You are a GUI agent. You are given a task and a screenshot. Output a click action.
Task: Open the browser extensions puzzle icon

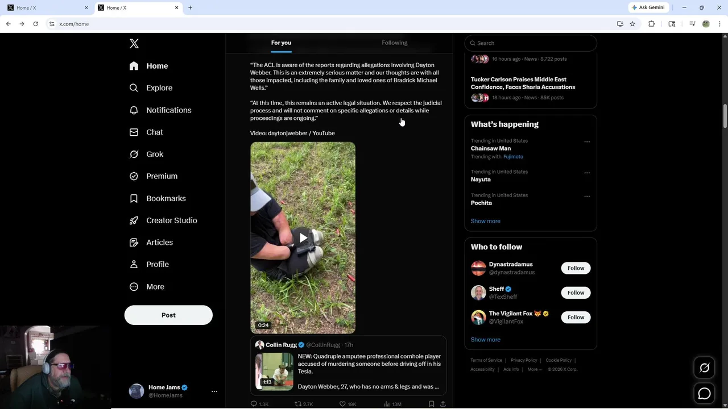point(652,24)
